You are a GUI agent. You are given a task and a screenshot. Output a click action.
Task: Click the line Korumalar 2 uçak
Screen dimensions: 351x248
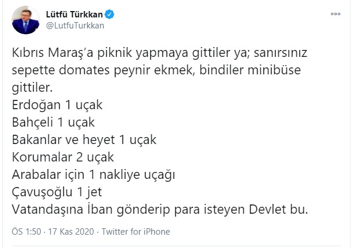click(63, 157)
